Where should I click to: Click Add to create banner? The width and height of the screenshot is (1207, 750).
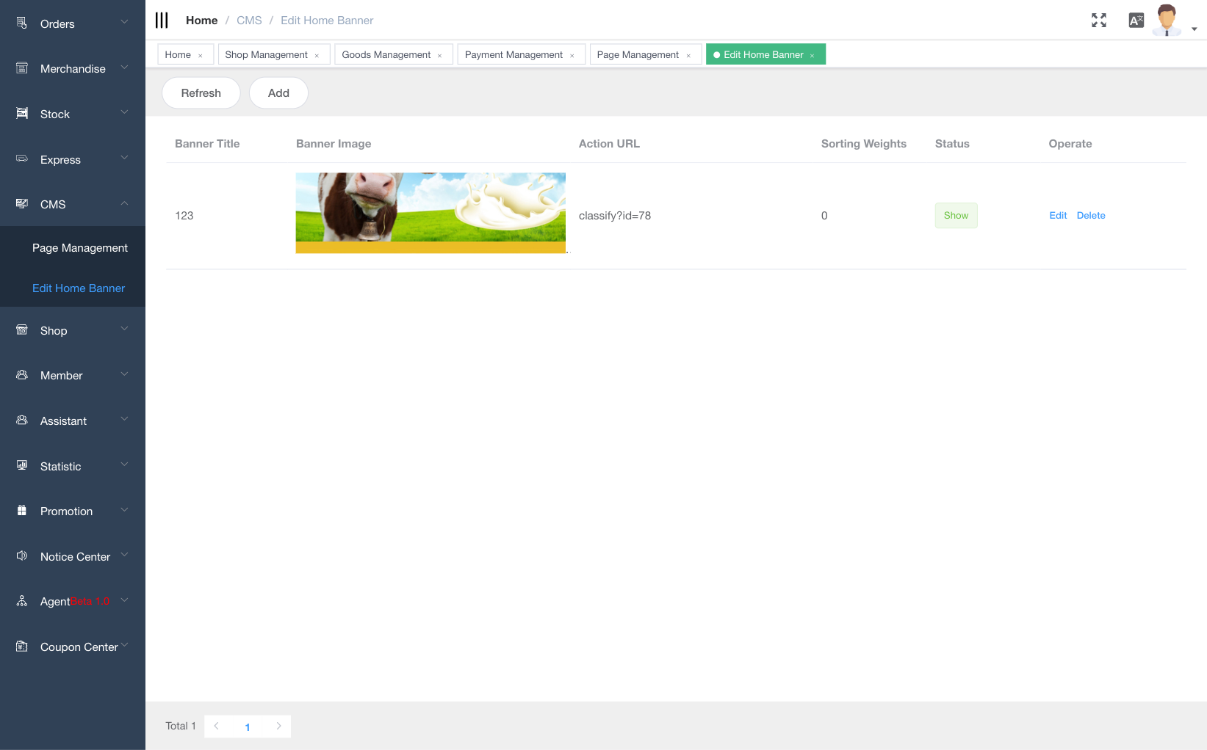[x=278, y=93]
